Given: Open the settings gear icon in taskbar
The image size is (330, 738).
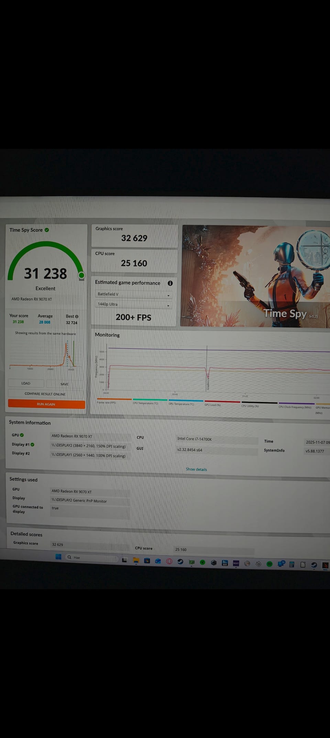Looking at the screenshot, I should pos(258,564).
